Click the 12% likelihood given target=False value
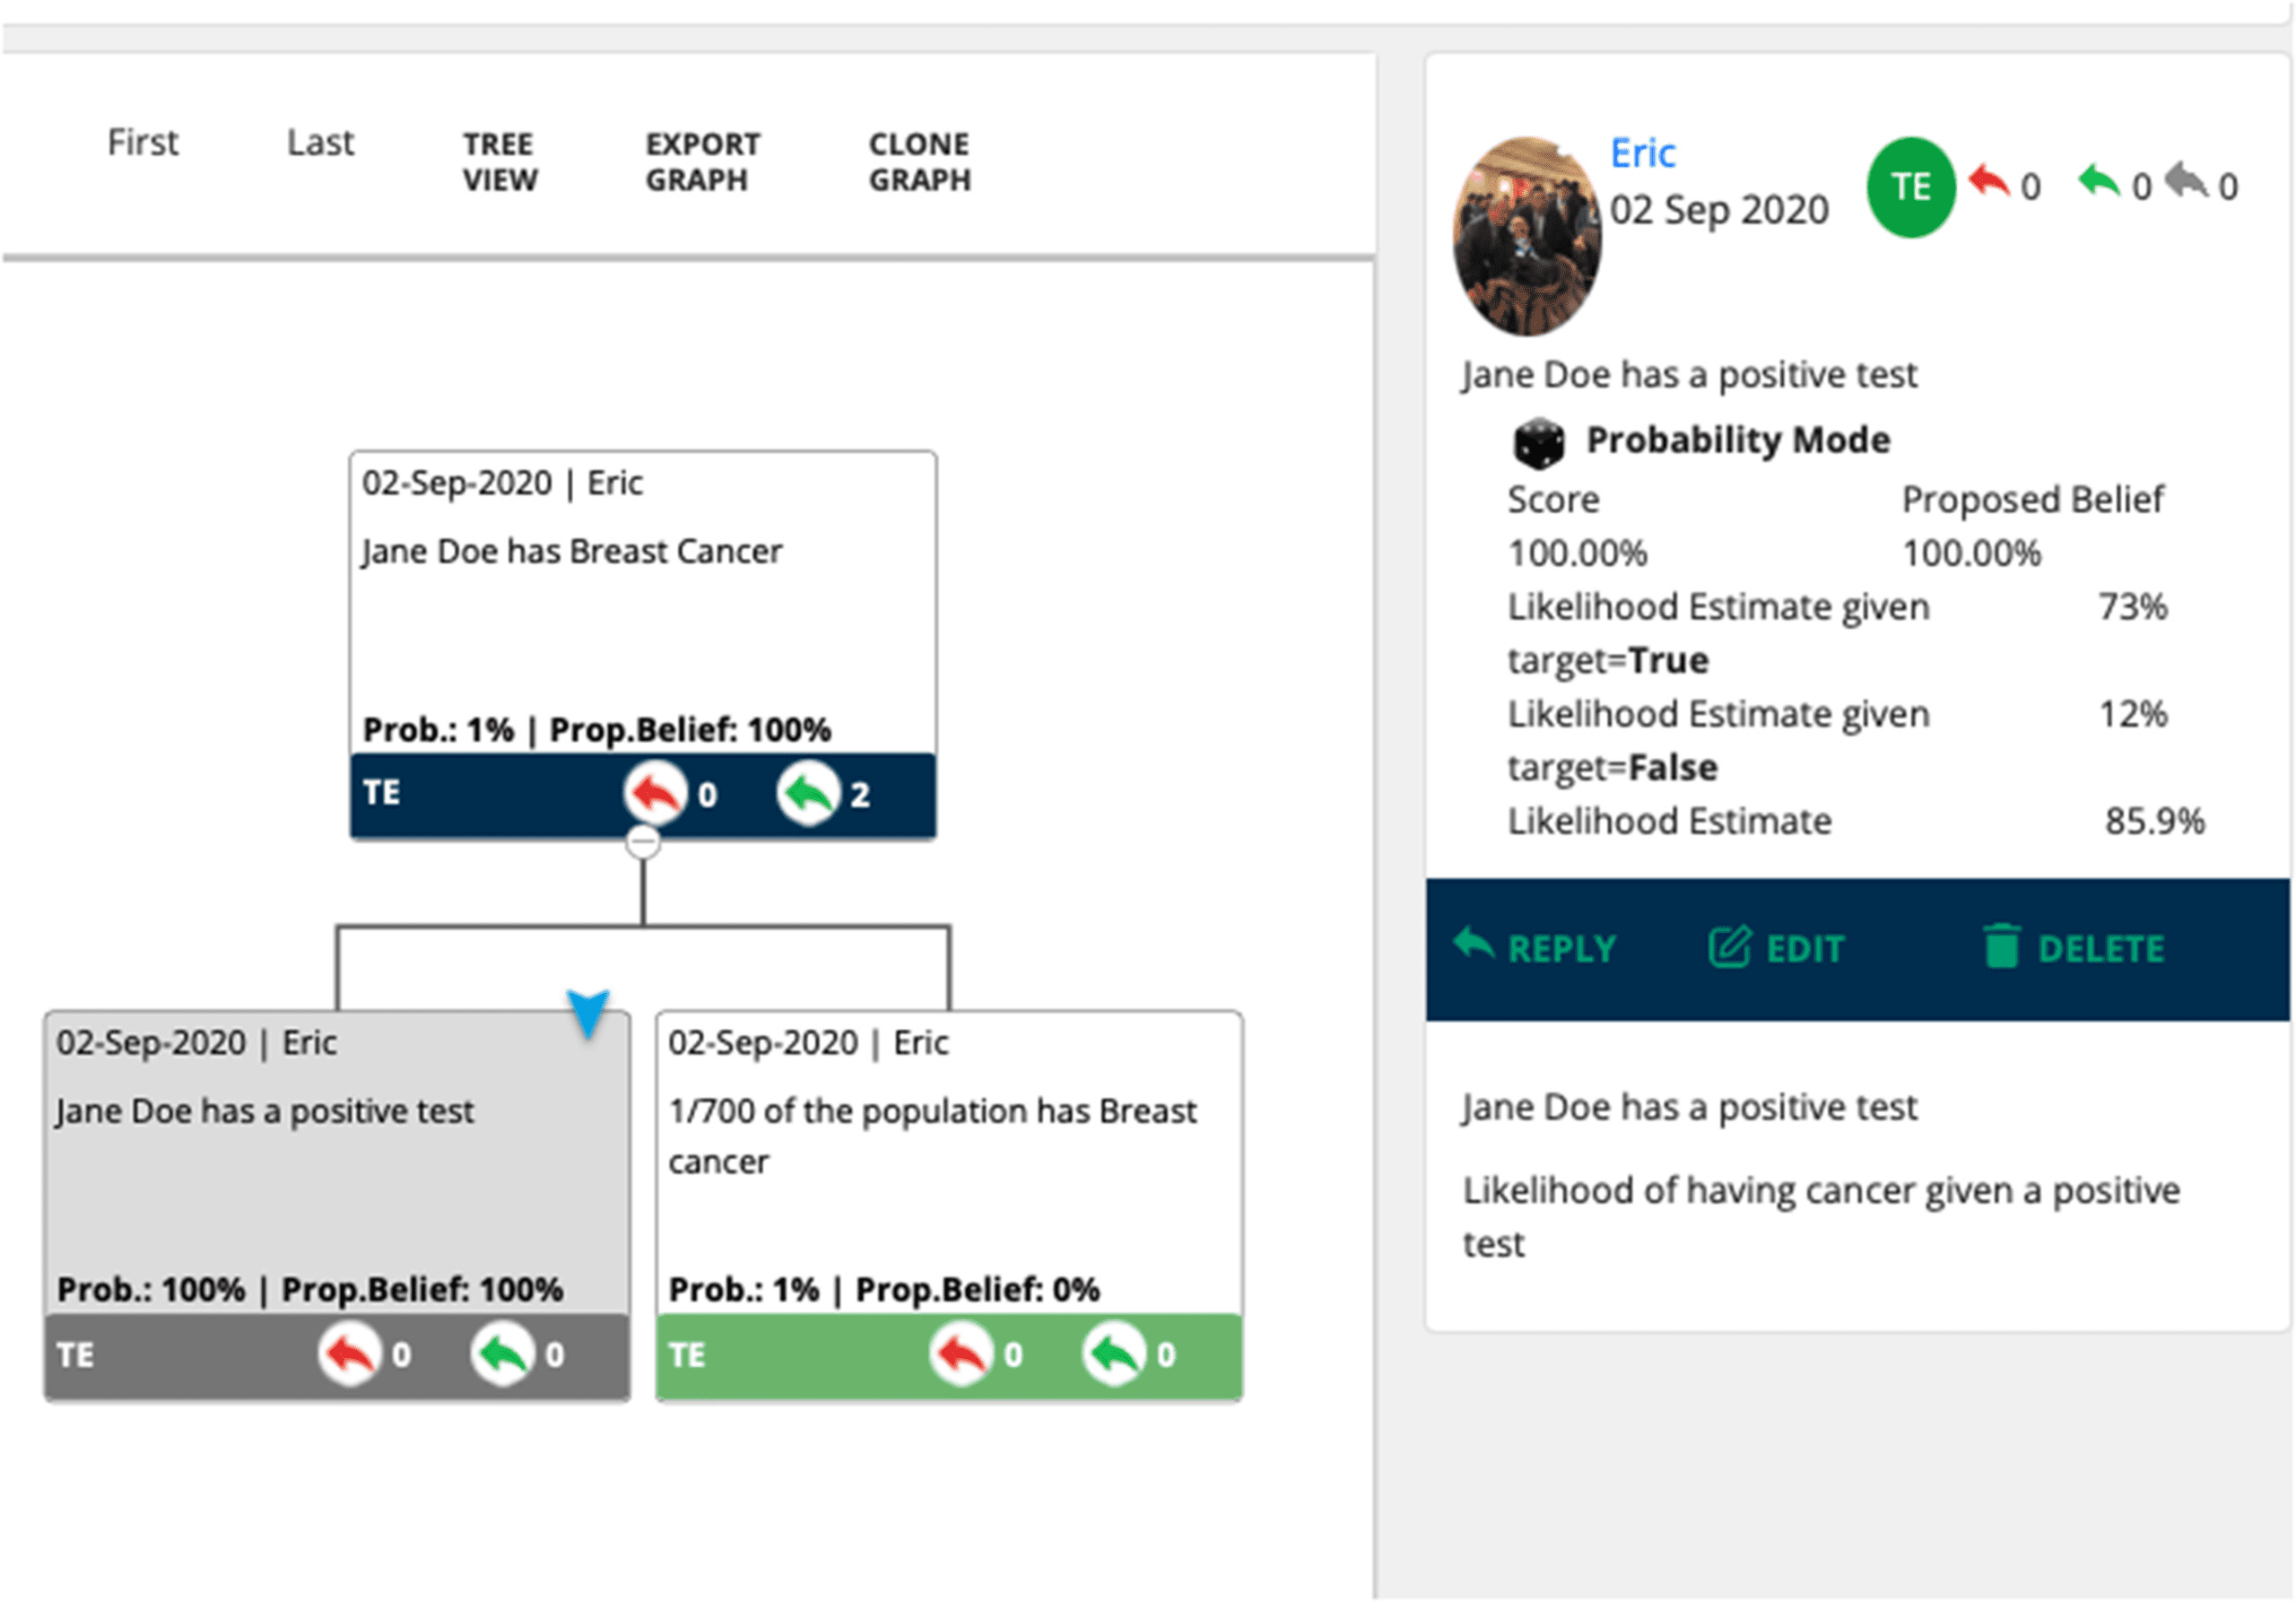This screenshot has height=1602, width=2296. [2133, 714]
